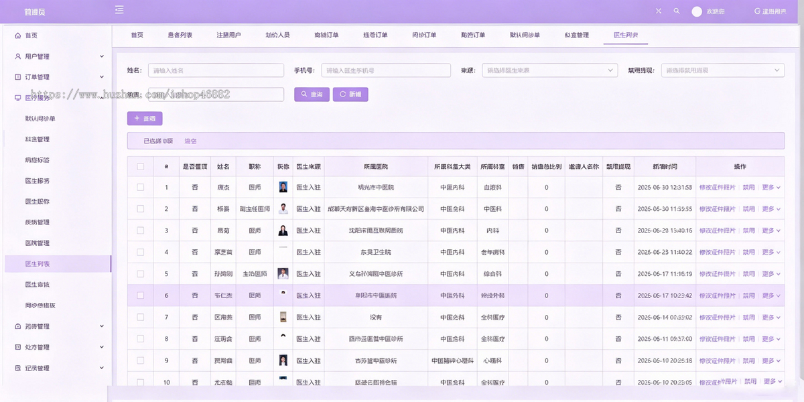Image resolution: width=804 pixels, height=402 pixels.
Task: Switch to the 患者列表 tab
Action: 180,35
